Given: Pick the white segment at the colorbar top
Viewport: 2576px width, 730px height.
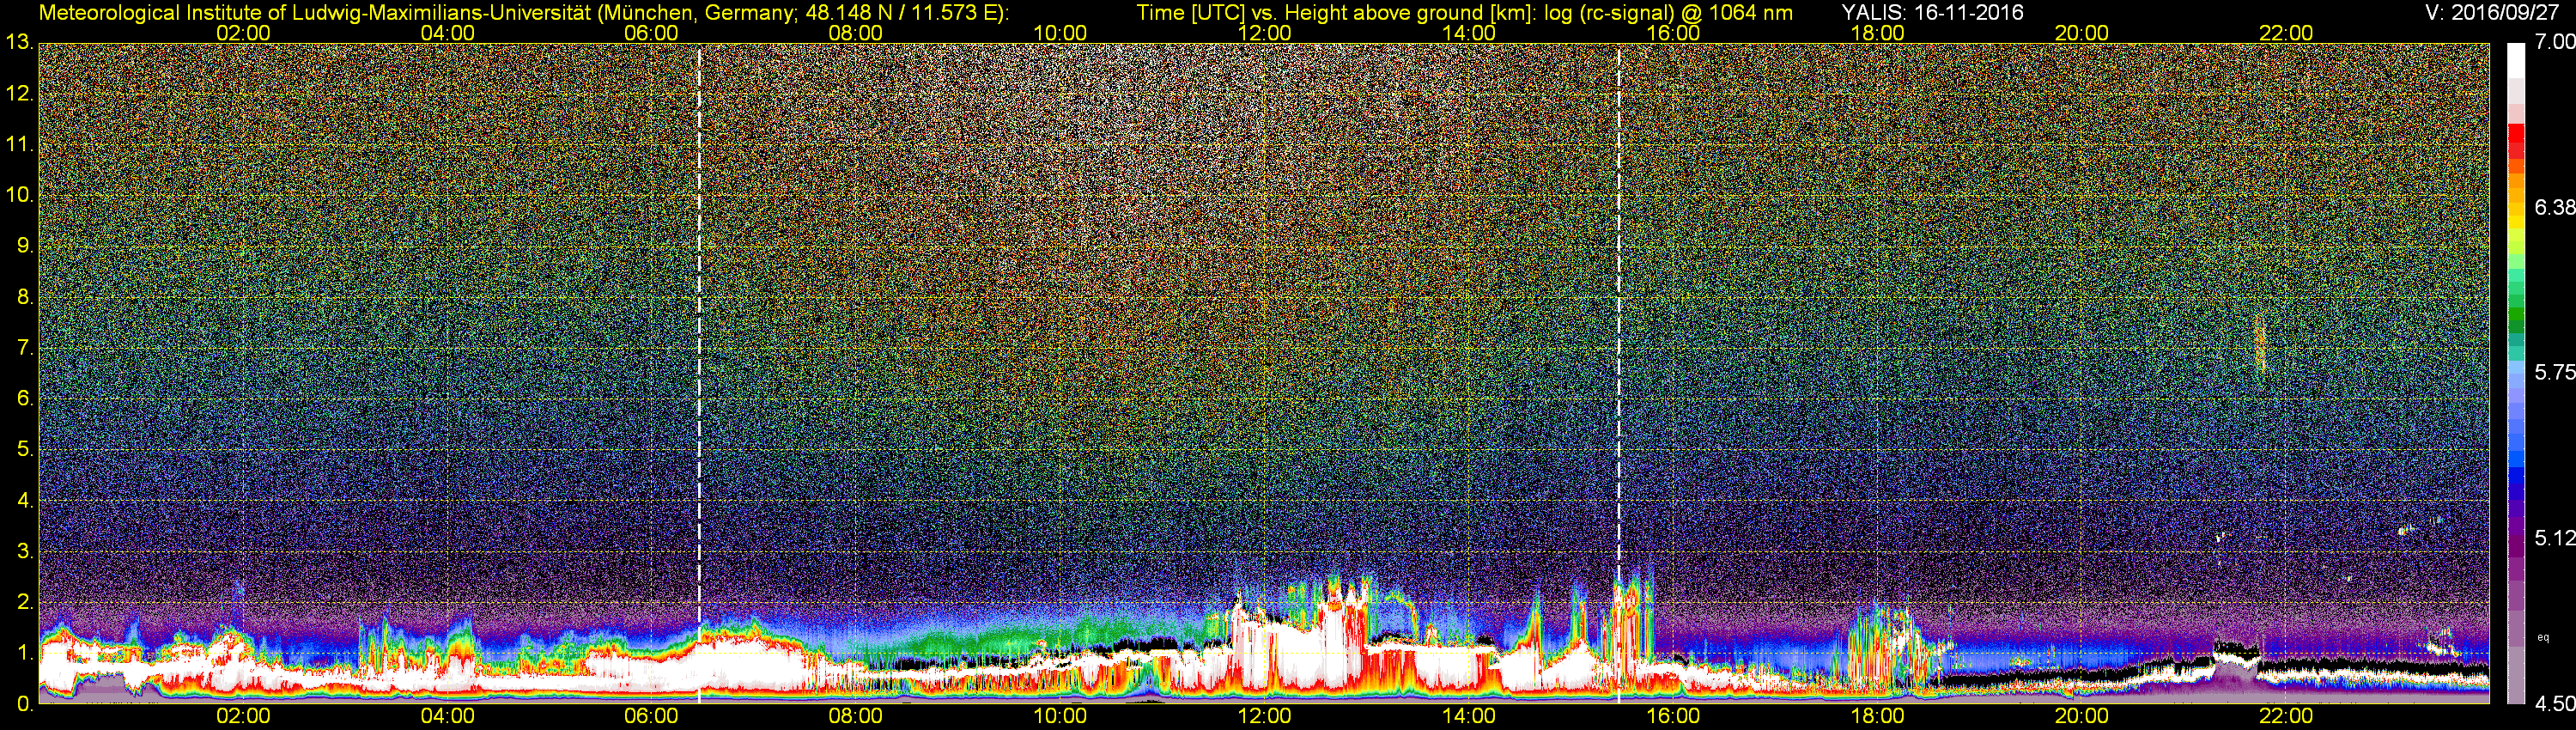Looking at the screenshot, I should click(x=2515, y=60).
